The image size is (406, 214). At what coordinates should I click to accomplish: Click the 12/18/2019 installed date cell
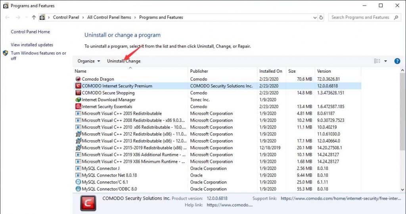pyautogui.click(x=270, y=148)
